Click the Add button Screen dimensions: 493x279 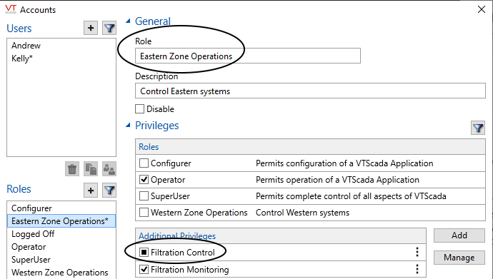(x=459, y=235)
